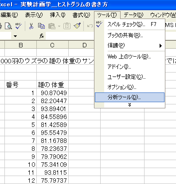The width and height of the screenshot is (176, 184).
Task: Select column C header
Action: 52,45
